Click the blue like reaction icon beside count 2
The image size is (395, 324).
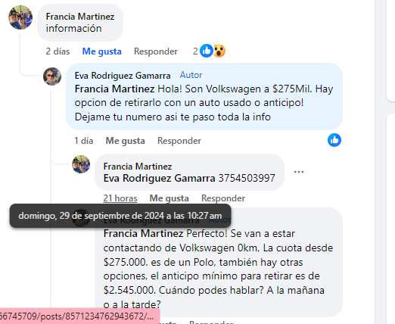click(207, 51)
